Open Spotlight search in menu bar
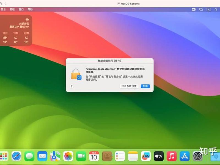The height and width of the screenshot is (165, 220). point(216,9)
